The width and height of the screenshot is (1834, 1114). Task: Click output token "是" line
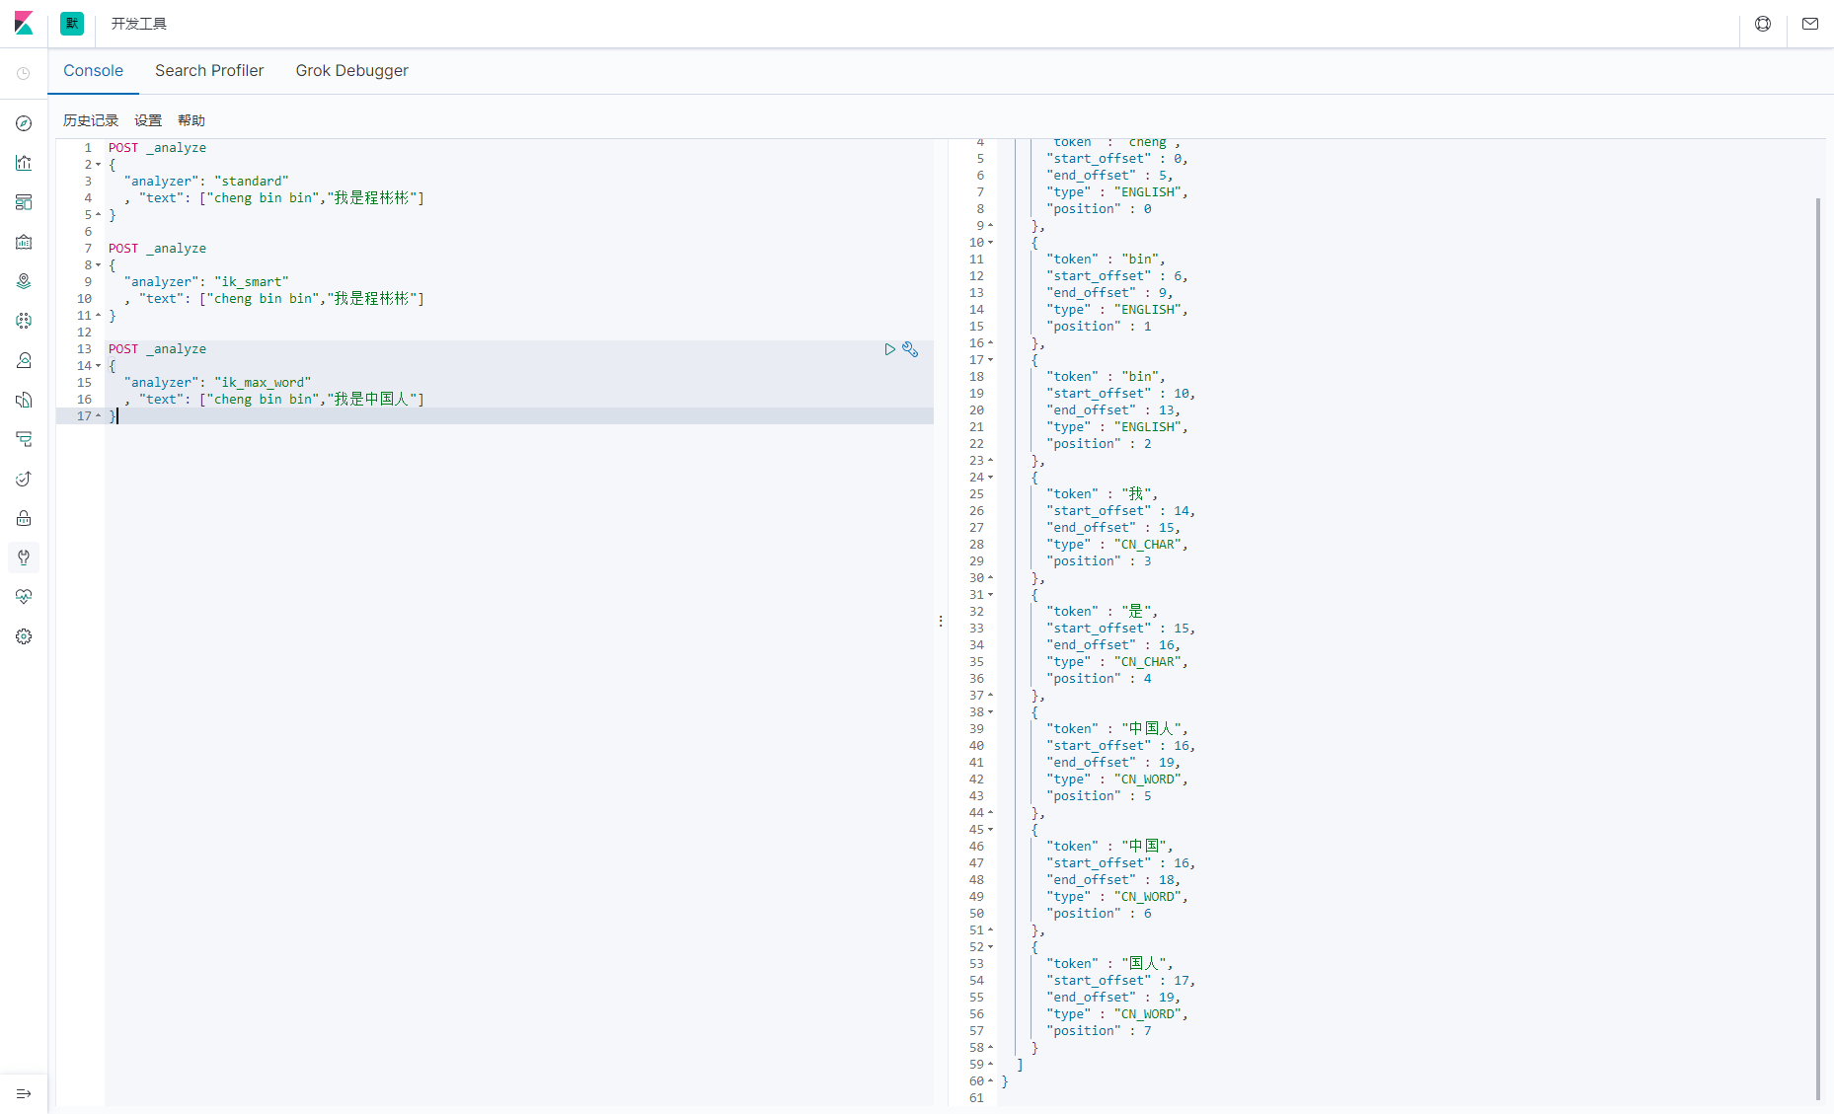[1102, 612]
